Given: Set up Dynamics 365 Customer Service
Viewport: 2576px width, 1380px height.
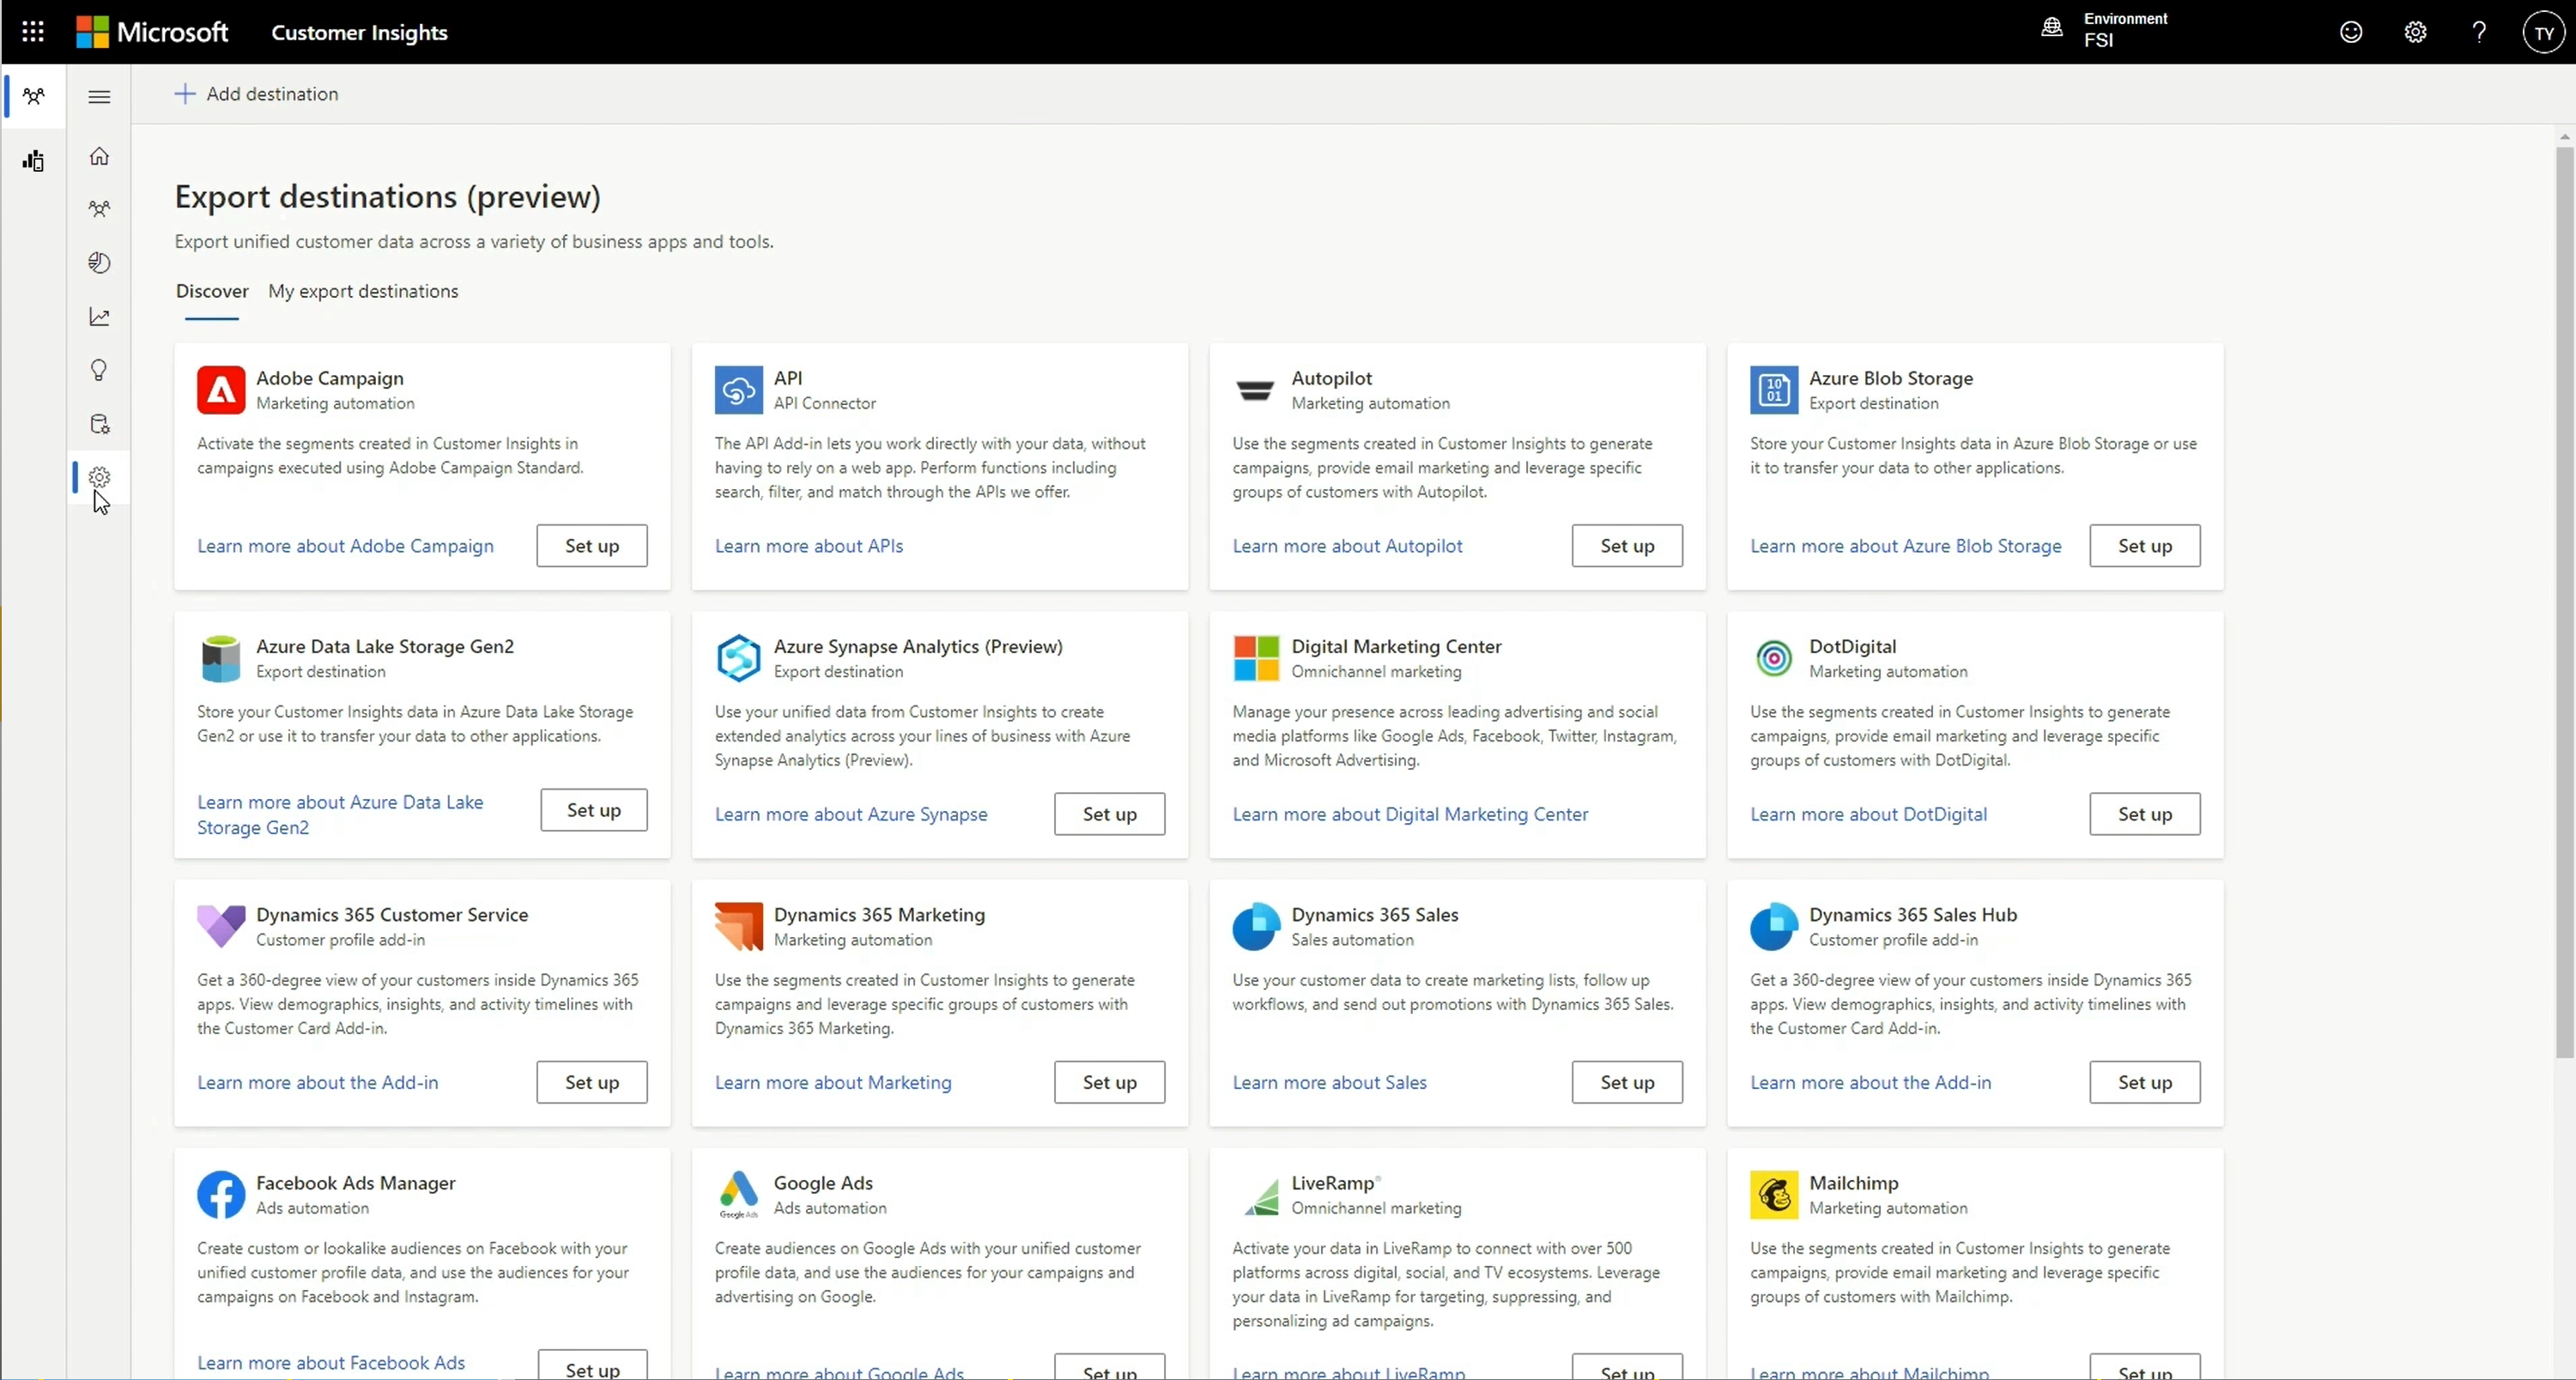Looking at the screenshot, I should point(592,1082).
